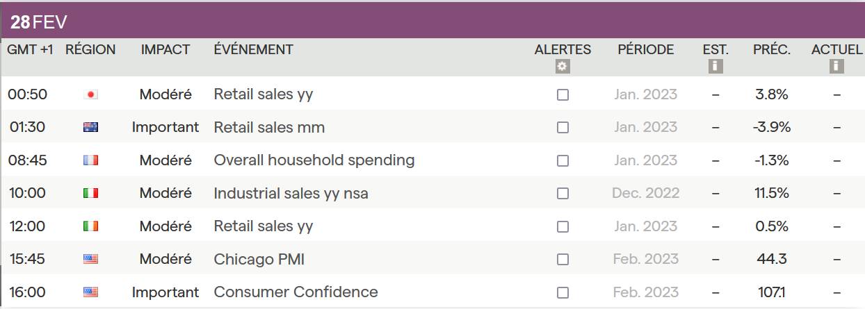Screen dimensions: 865x309
Task: Click the France flag icon
Action: tap(90, 160)
